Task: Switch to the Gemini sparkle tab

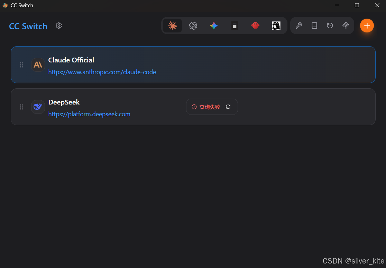Action: pyautogui.click(x=214, y=26)
